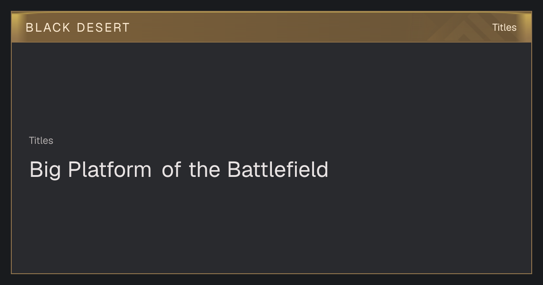Select the page title text Big Platform
Viewport: 543px width, 285px height.
(90, 170)
